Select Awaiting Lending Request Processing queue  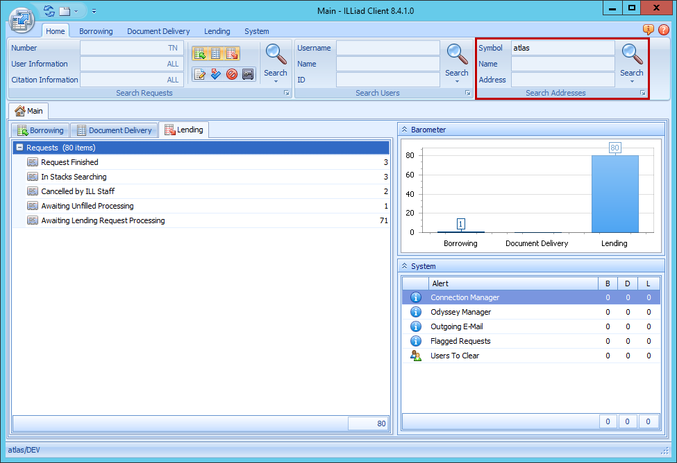[103, 220]
